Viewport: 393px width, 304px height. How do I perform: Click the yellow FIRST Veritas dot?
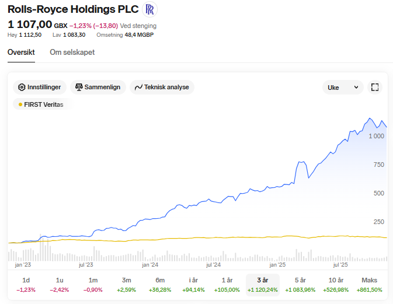(x=20, y=104)
